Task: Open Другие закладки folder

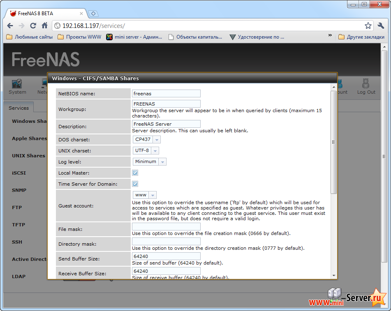Action: coord(361,37)
